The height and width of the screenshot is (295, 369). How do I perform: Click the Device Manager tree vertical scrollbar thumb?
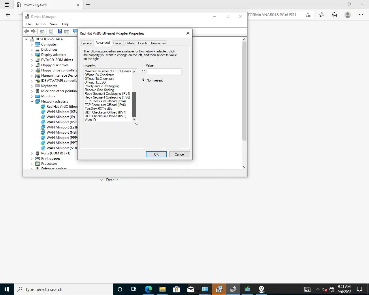pyautogui.click(x=244, y=91)
